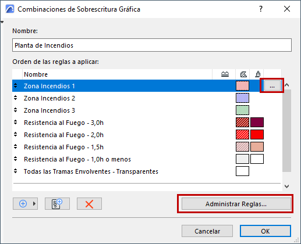Viewport: 301px width, 244px height.
Task: Click the blue dotted fill swatch of Zona Incendios 2
Action: pyautogui.click(x=242, y=98)
